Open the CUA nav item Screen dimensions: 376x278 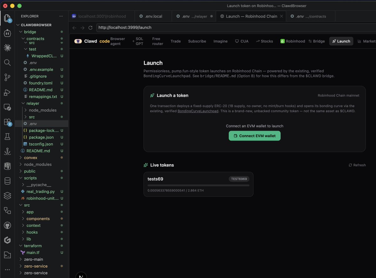coord(242,41)
